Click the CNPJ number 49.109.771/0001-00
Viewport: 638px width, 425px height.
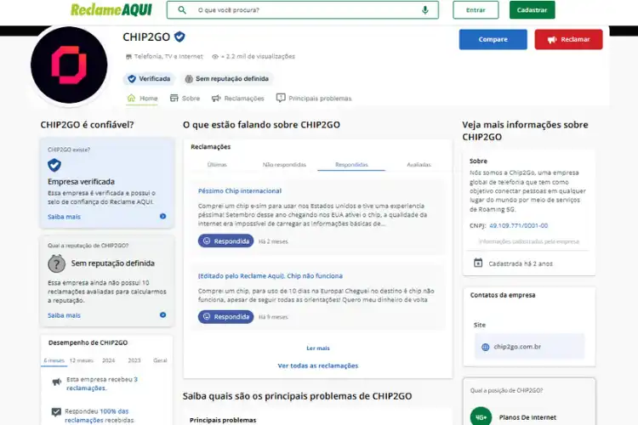(x=518, y=225)
